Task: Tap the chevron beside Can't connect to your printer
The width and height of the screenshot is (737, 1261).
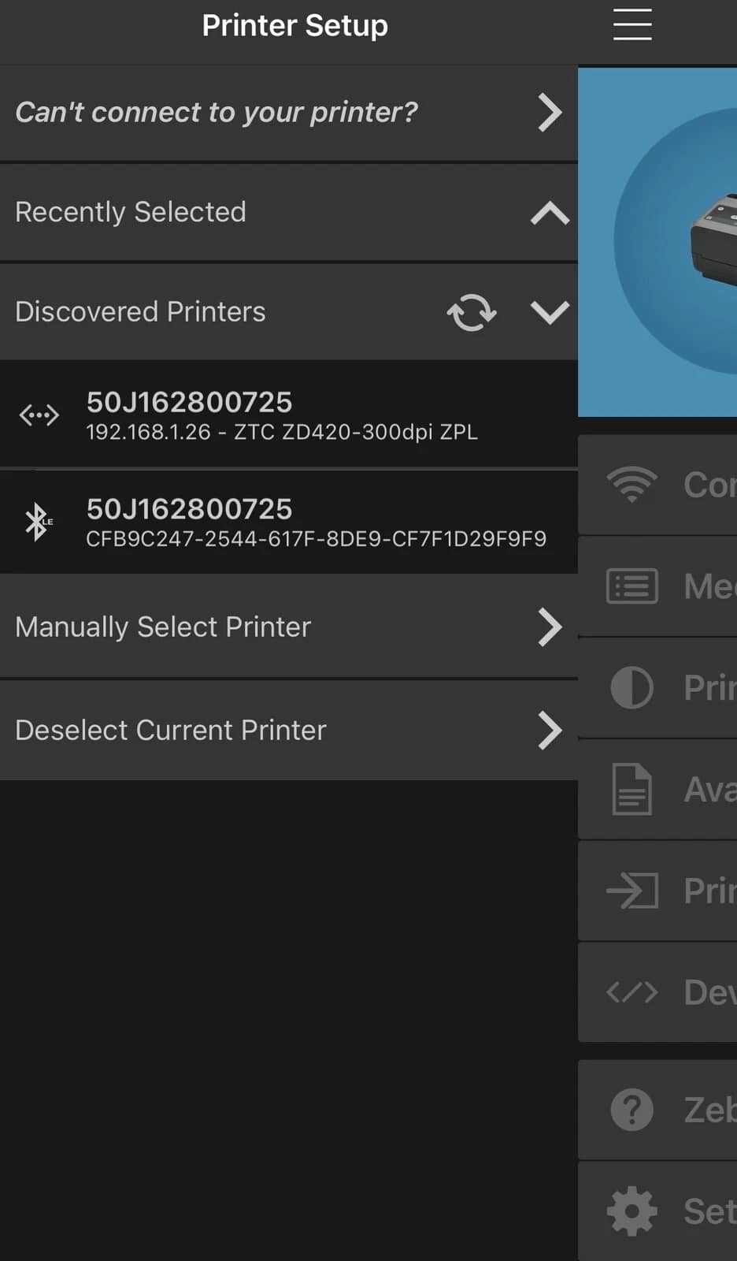Action: (550, 113)
